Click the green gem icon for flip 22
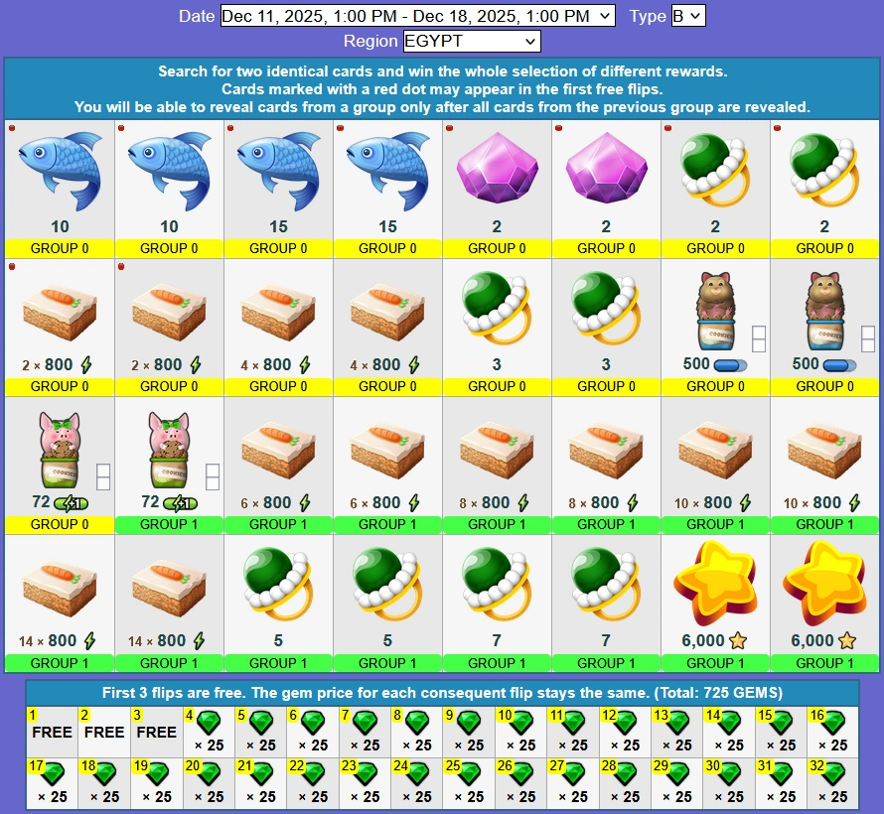Image resolution: width=884 pixels, height=814 pixels. (x=314, y=774)
